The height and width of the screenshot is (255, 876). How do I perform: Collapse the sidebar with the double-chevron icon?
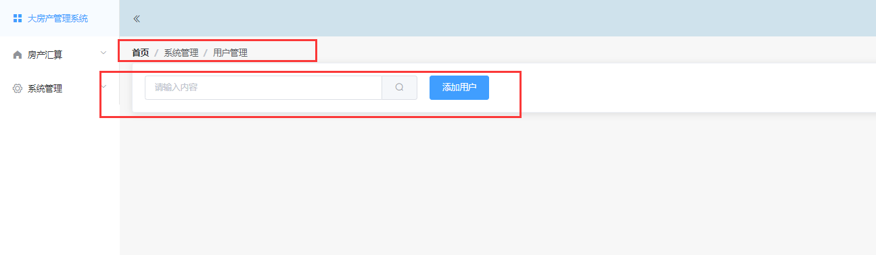(137, 19)
